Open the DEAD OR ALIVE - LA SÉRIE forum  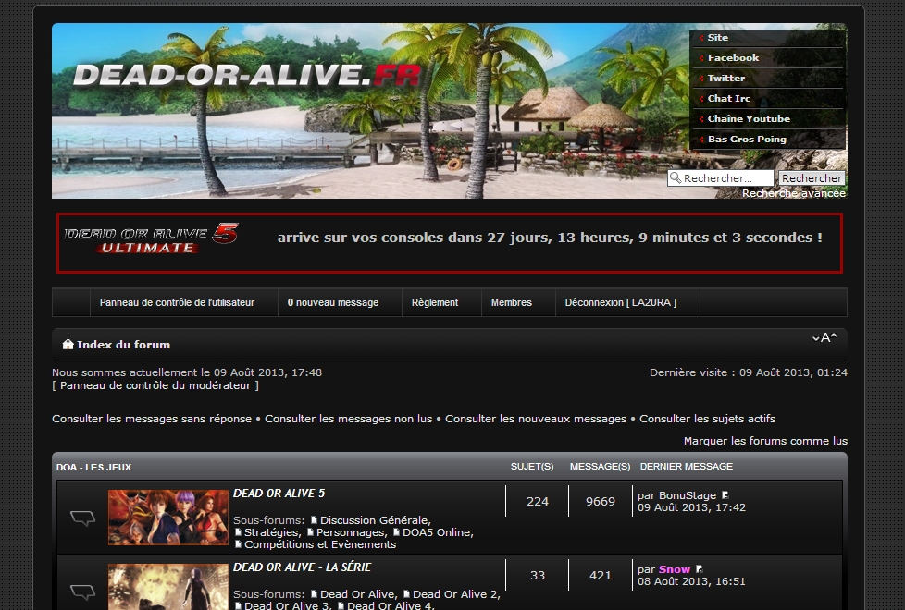(302, 567)
